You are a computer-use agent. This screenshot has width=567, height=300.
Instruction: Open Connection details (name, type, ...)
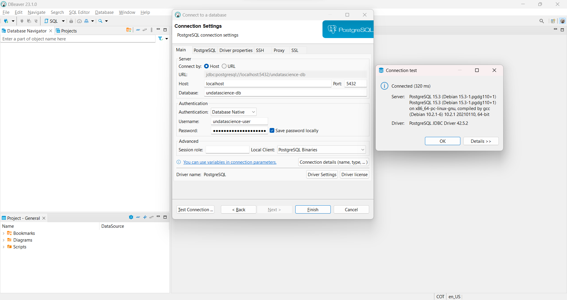pos(333,162)
